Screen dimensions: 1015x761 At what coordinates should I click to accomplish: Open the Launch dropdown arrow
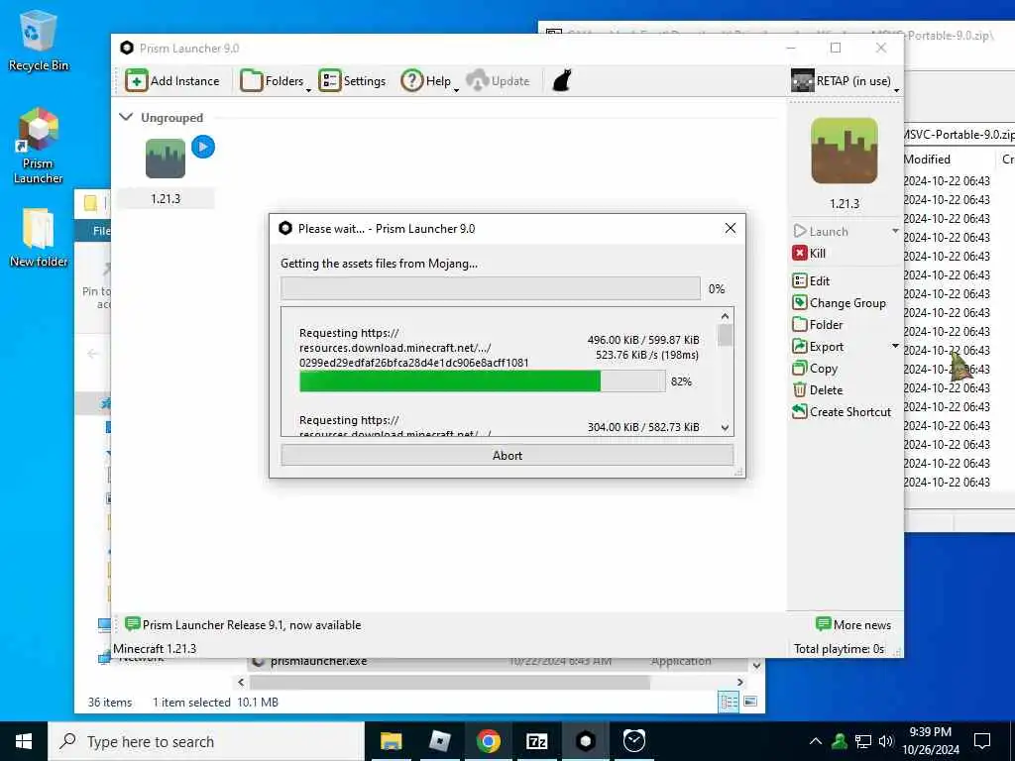[895, 231]
